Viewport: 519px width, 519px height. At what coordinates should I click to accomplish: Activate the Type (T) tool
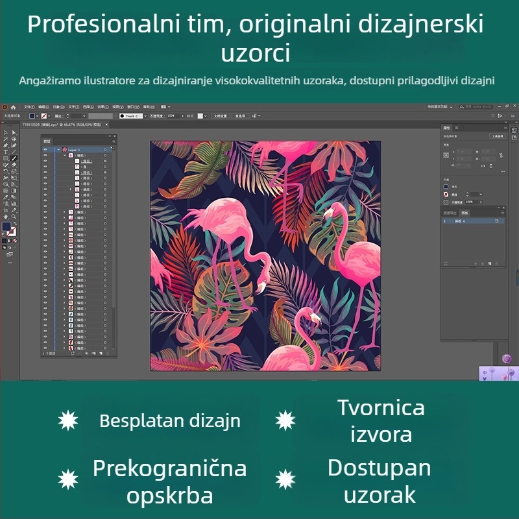[x=5, y=152]
